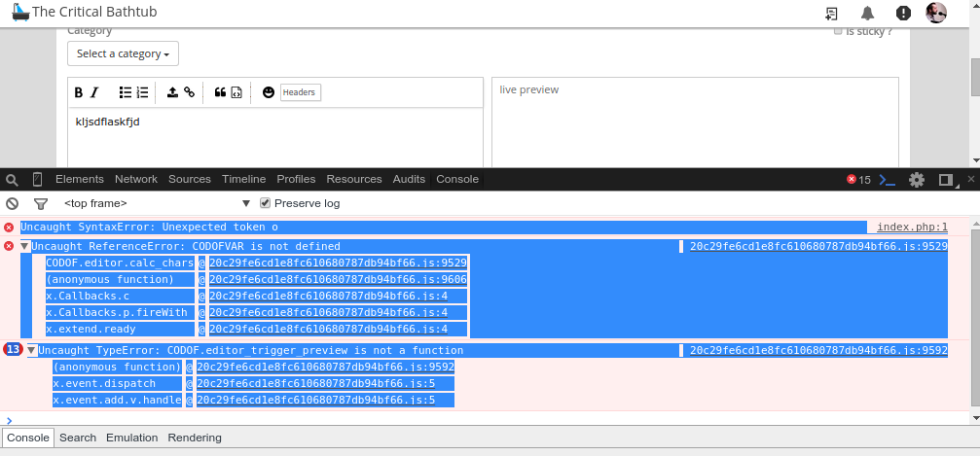Insert a hyperlink with the link icon
Screen dimensions: 980x456
(x=190, y=92)
